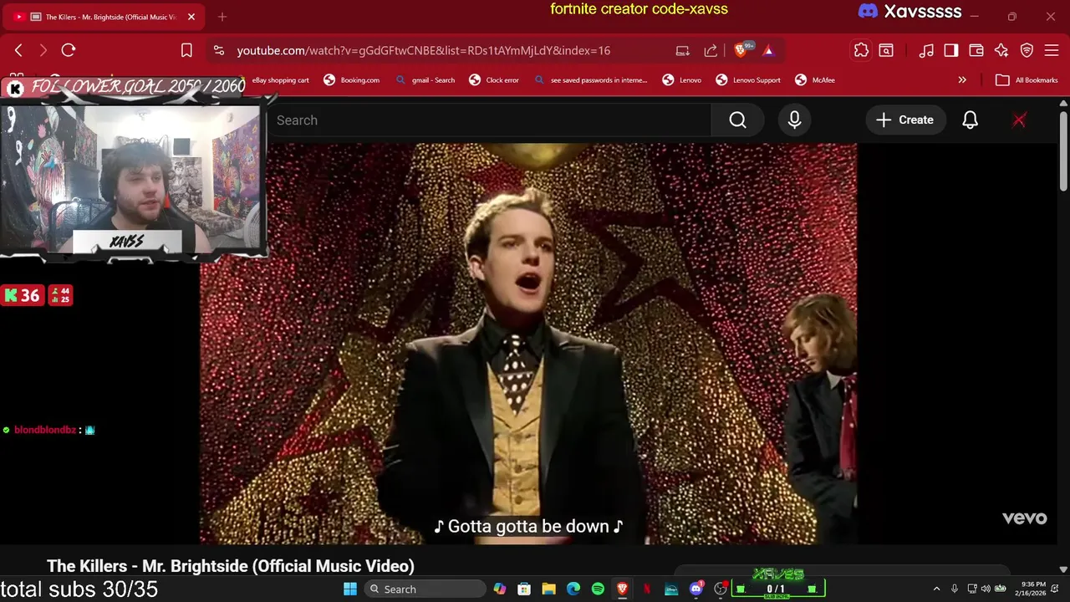
Task: Open the Brave main hamburger menu
Action: point(1052,50)
